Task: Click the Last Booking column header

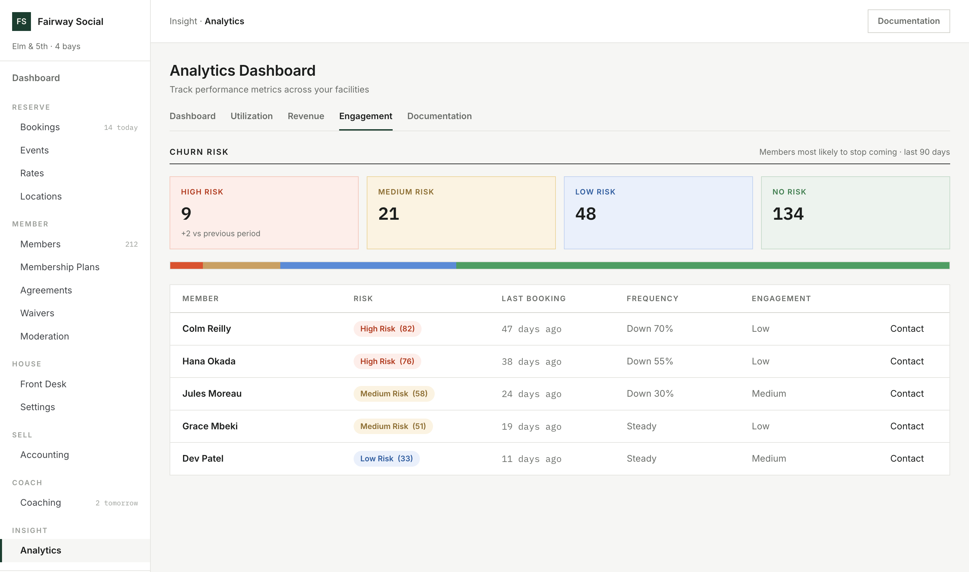Action: coord(533,299)
